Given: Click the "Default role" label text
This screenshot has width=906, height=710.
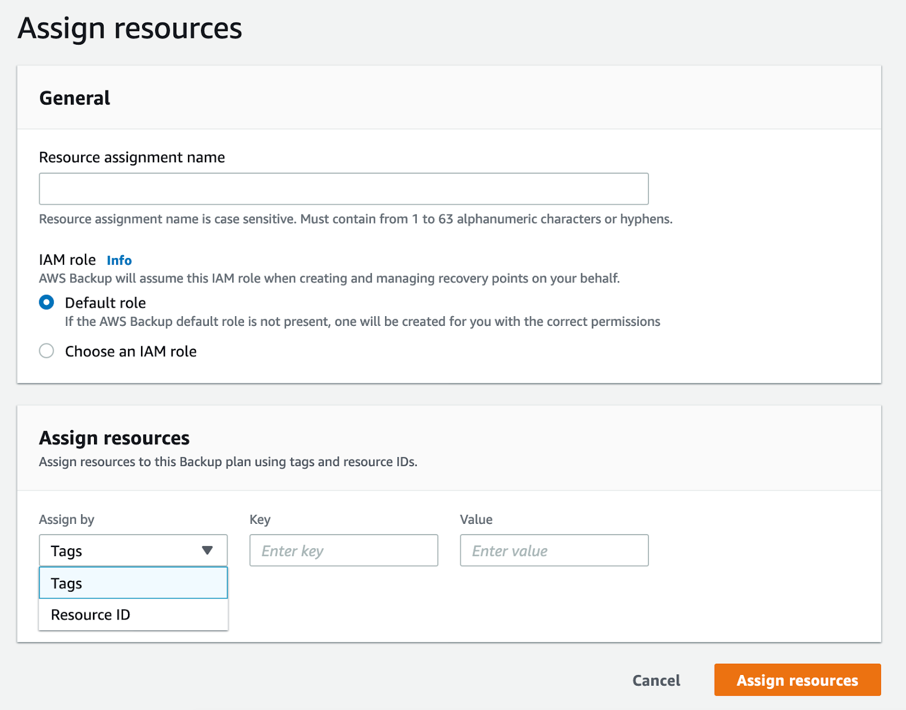Looking at the screenshot, I should pos(105,303).
